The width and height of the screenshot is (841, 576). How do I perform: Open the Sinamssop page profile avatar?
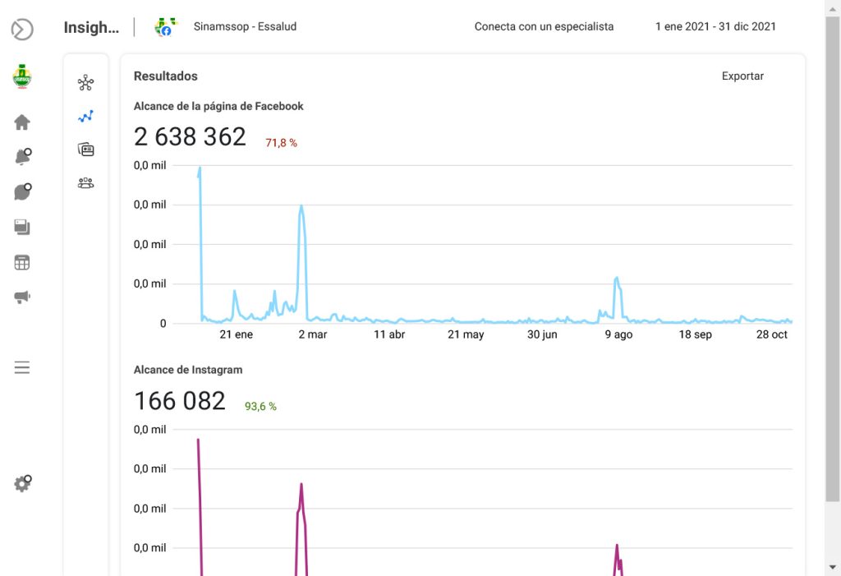click(22, 77)
